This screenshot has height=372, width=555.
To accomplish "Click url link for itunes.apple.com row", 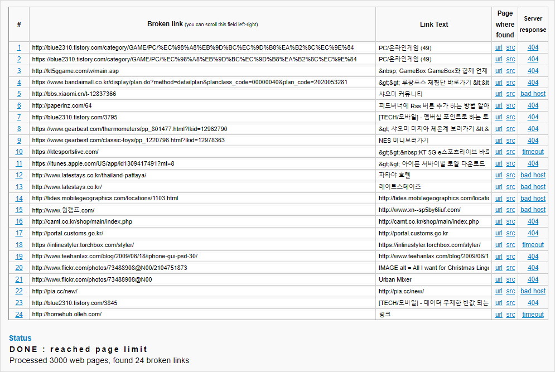I will tap(499, 163).
